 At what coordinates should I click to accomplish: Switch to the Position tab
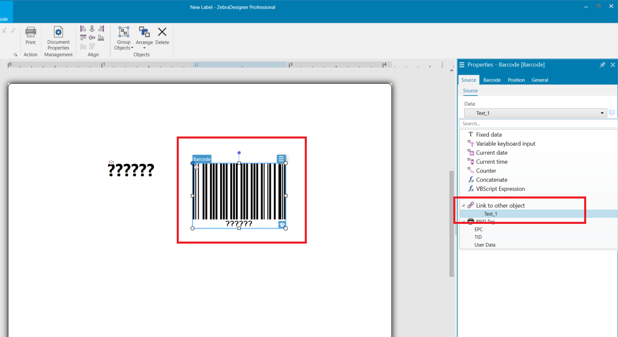[x=516, y=80]
